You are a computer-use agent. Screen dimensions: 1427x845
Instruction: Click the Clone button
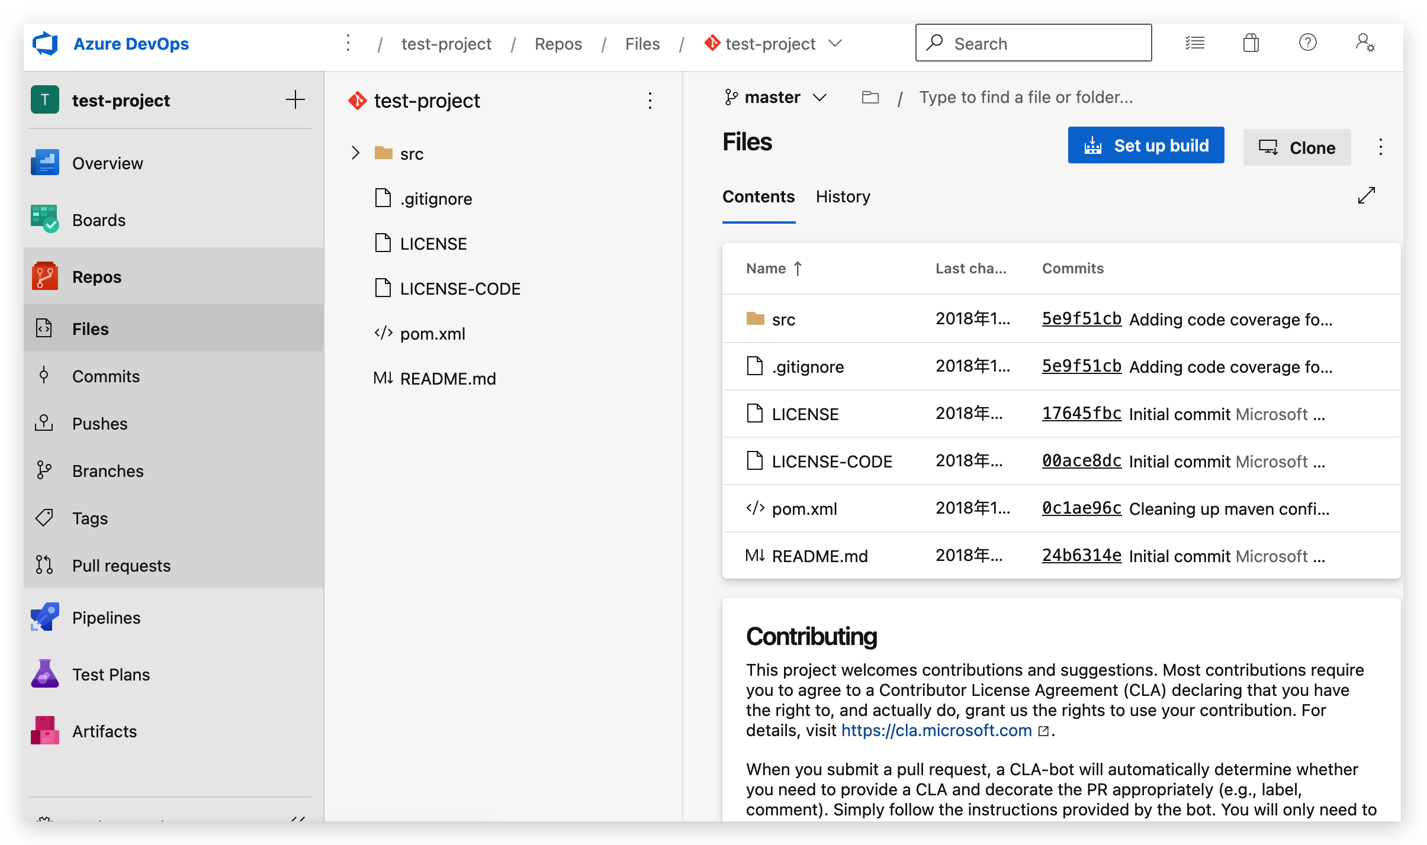(1297, 147)
